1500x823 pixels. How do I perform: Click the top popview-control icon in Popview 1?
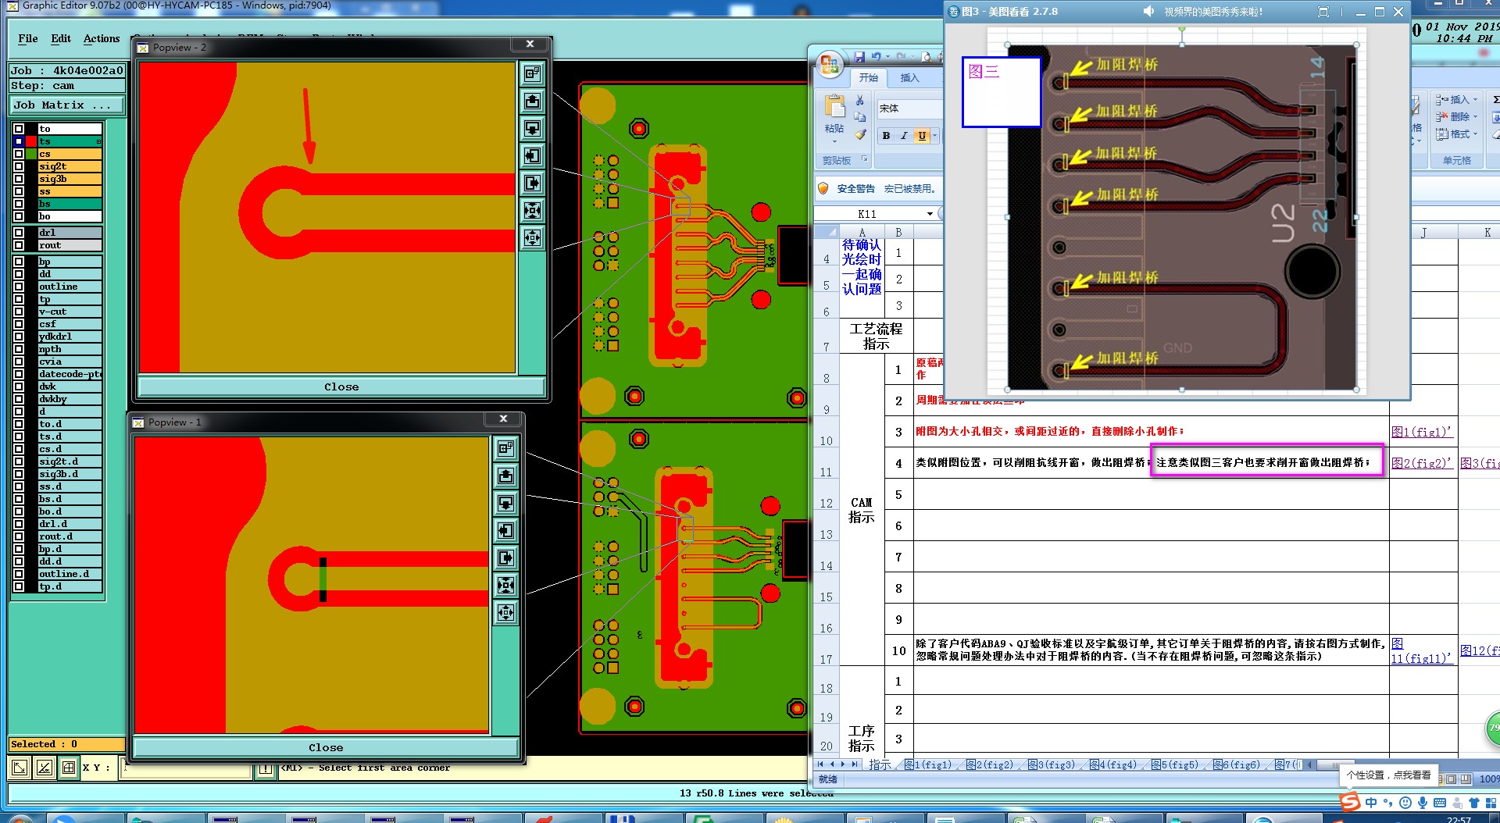pos(505,448)
